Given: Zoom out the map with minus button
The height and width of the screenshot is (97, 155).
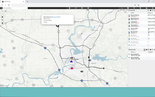Looking at the screenshot, I should [x=2, y=14].
